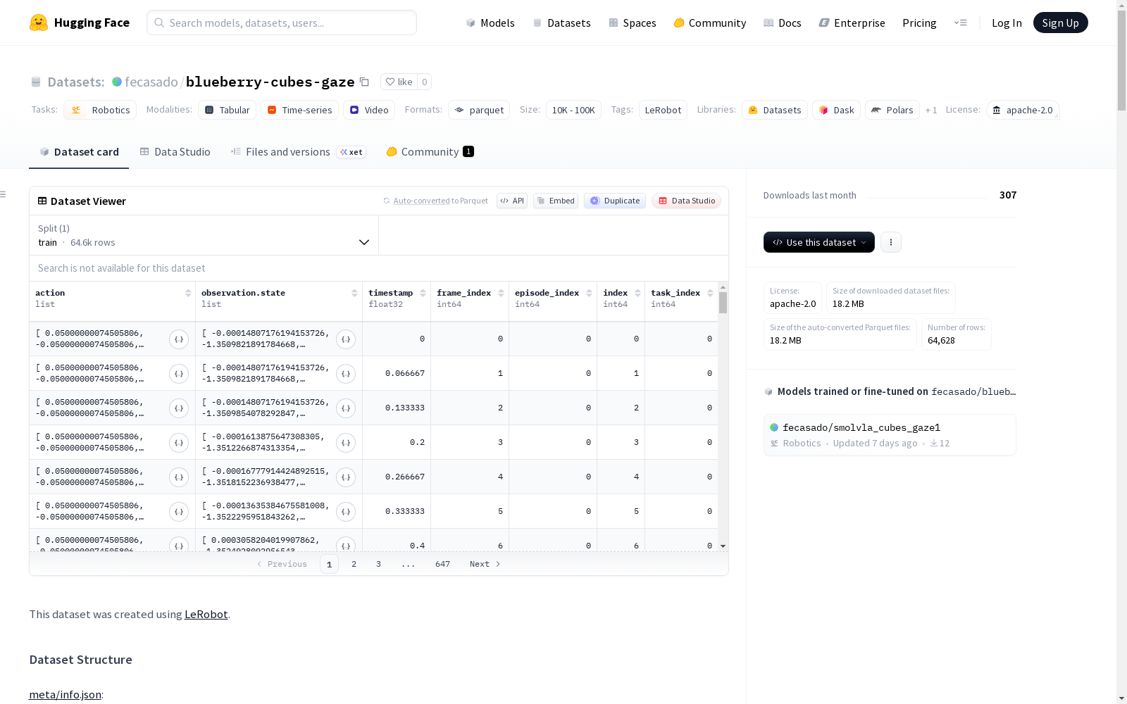Click the Time-series modality tag

tap(299, 110)
